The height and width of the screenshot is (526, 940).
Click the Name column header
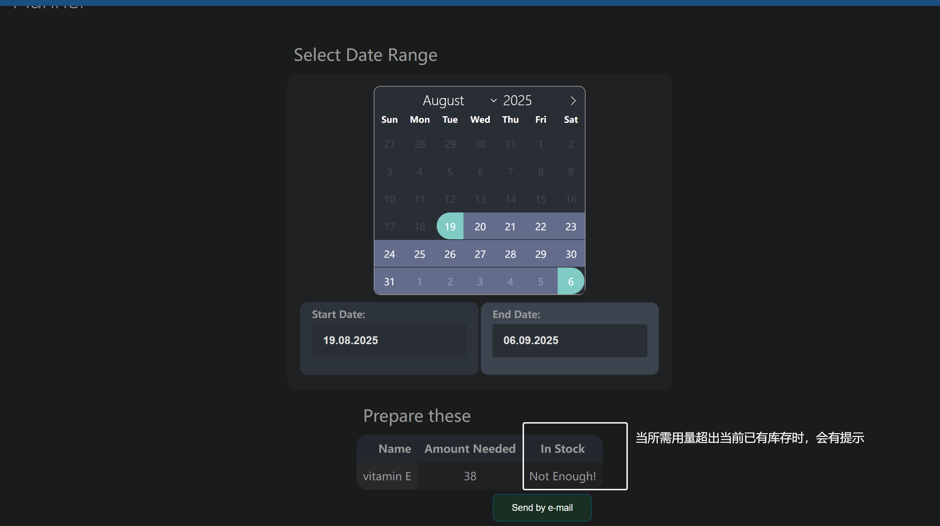pos(394,448)
